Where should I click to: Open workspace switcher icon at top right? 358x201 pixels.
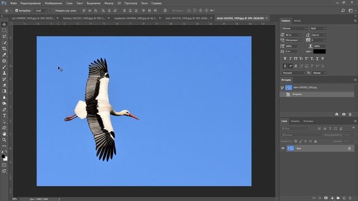(x=351, y=11)
